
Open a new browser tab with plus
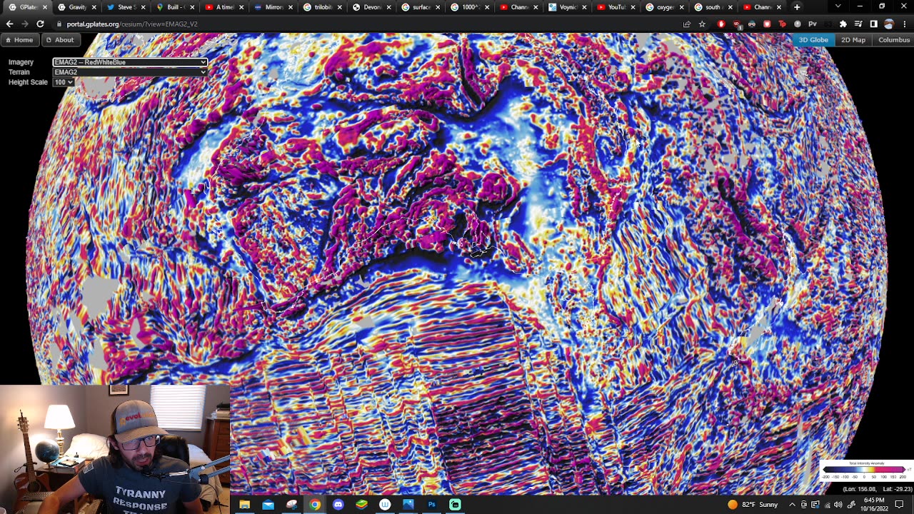click(x=797, y=7)
